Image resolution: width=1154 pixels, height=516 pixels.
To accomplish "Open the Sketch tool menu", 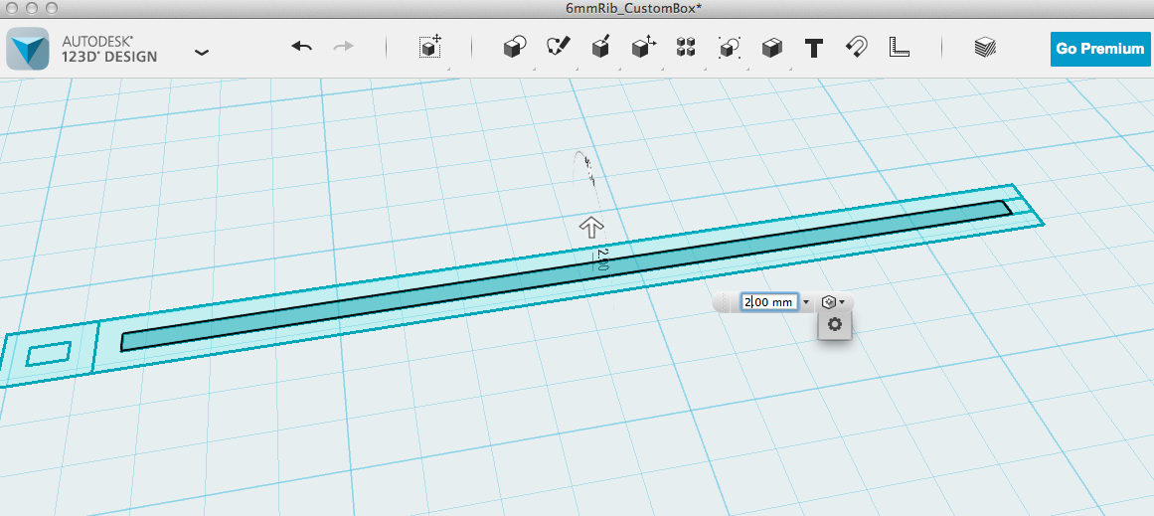I will 558,47.
